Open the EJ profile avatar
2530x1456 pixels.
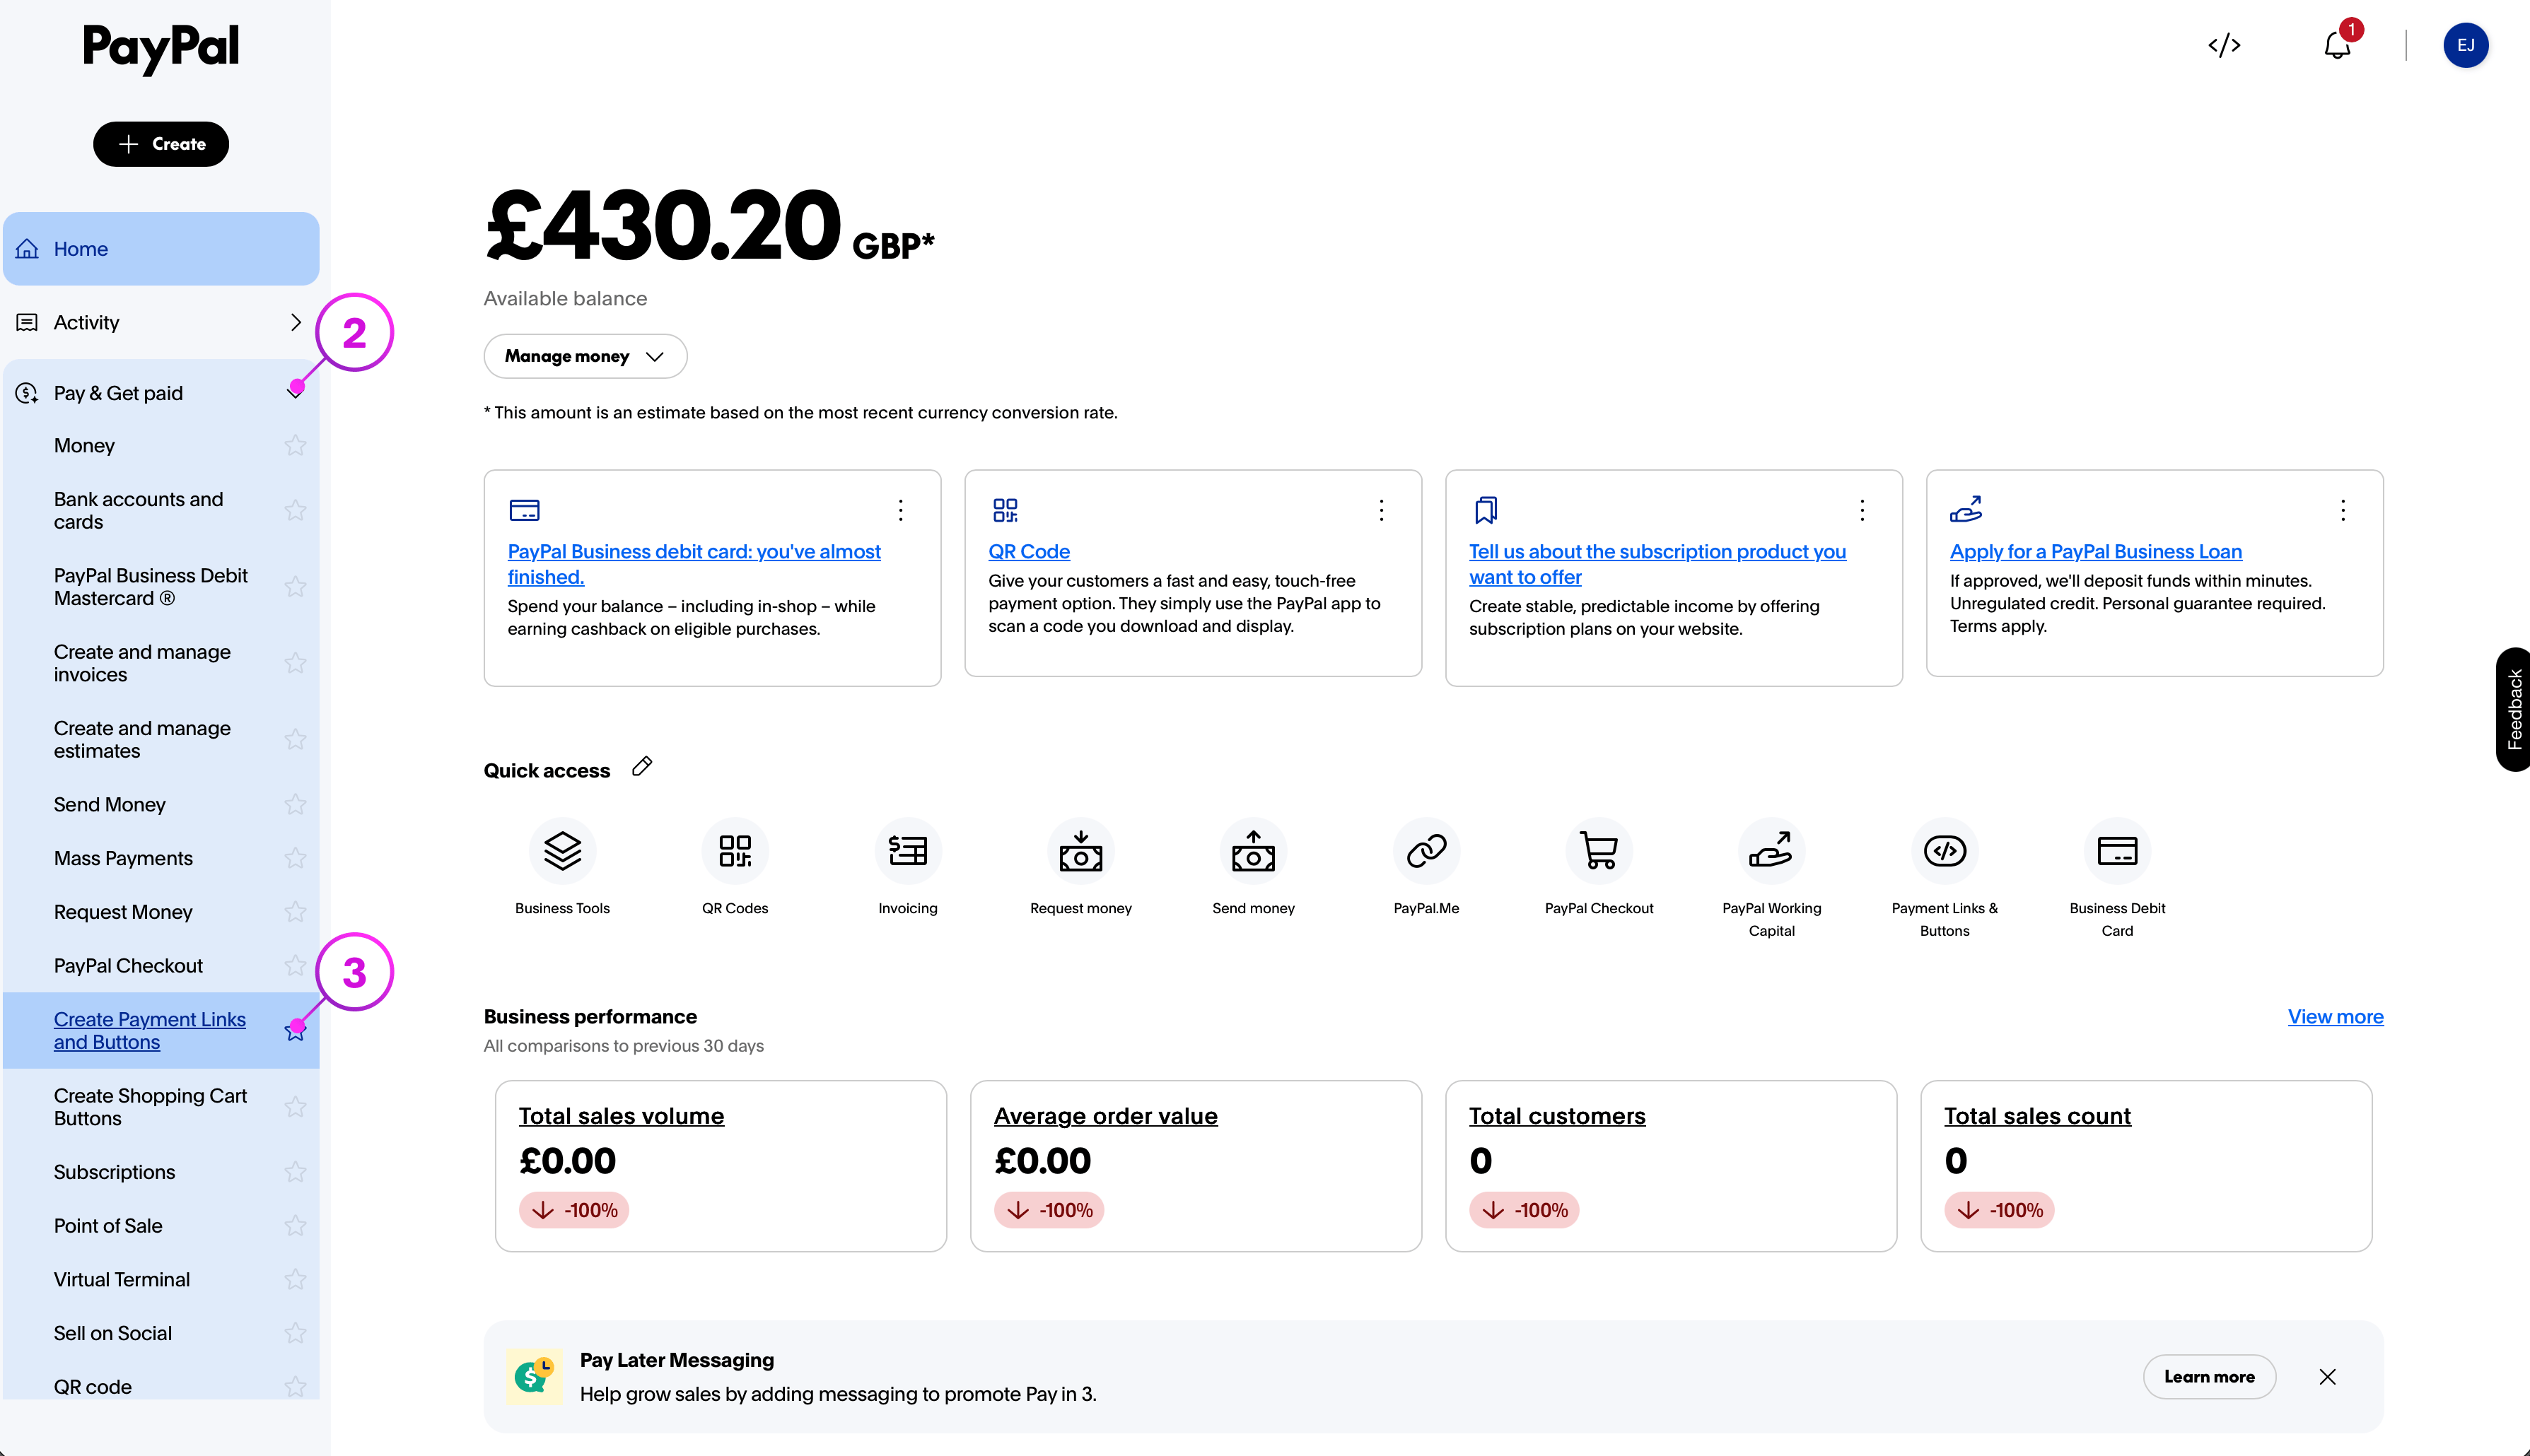click(x=2465, y=45)
